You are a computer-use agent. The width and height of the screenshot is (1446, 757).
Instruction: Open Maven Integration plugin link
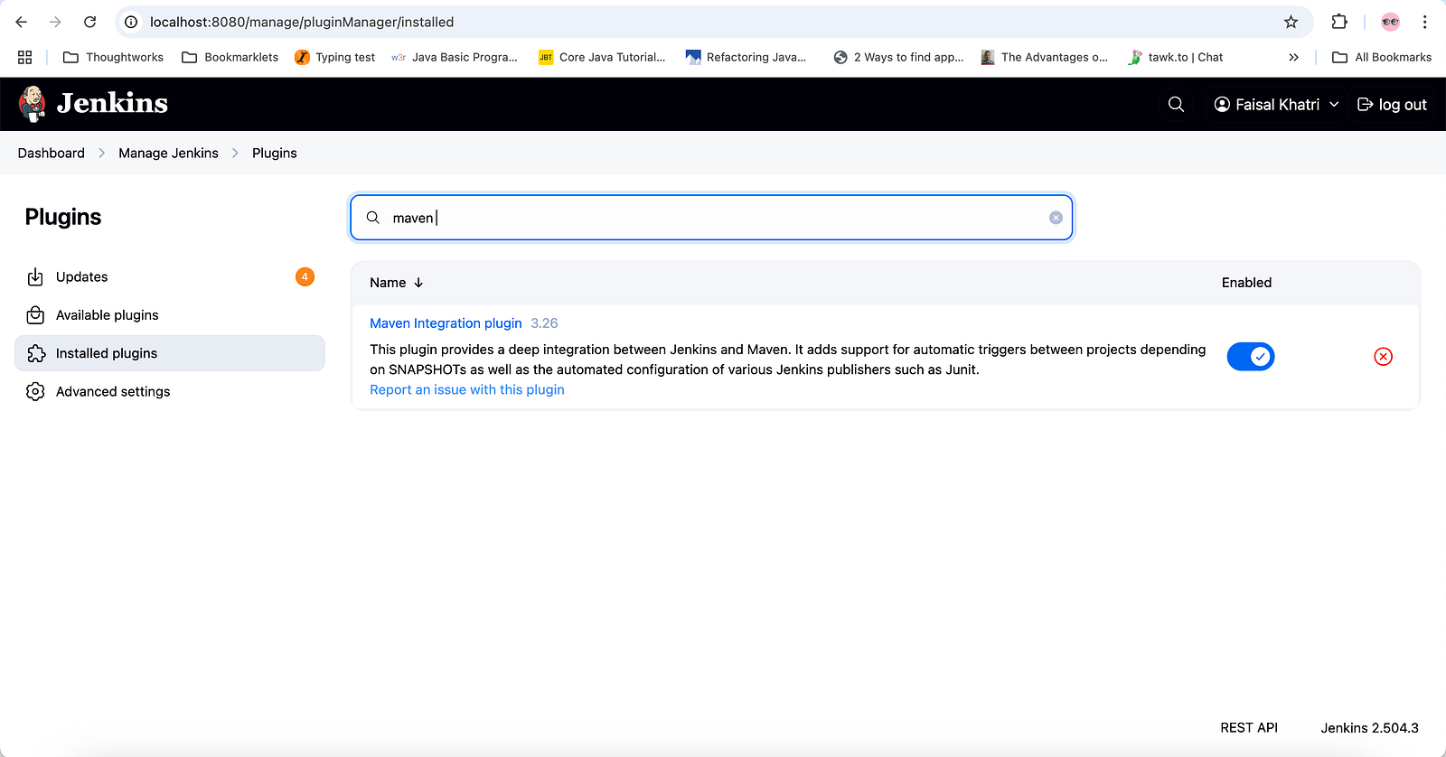[446, 323]
